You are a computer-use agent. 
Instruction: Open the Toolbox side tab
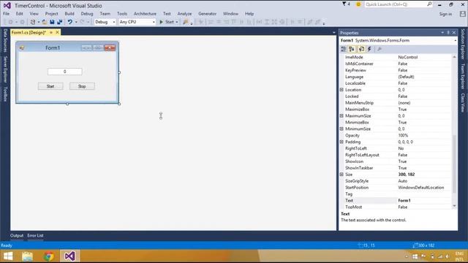5,94
